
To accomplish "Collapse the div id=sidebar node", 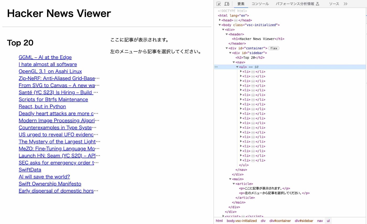I will click(230, 53).
